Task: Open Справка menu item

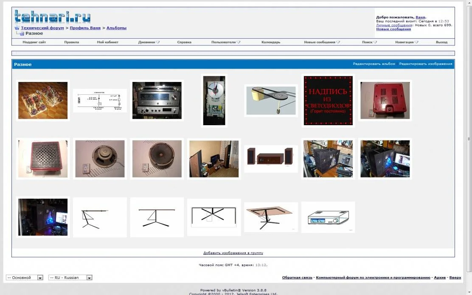Action: [x=184, y=42]
